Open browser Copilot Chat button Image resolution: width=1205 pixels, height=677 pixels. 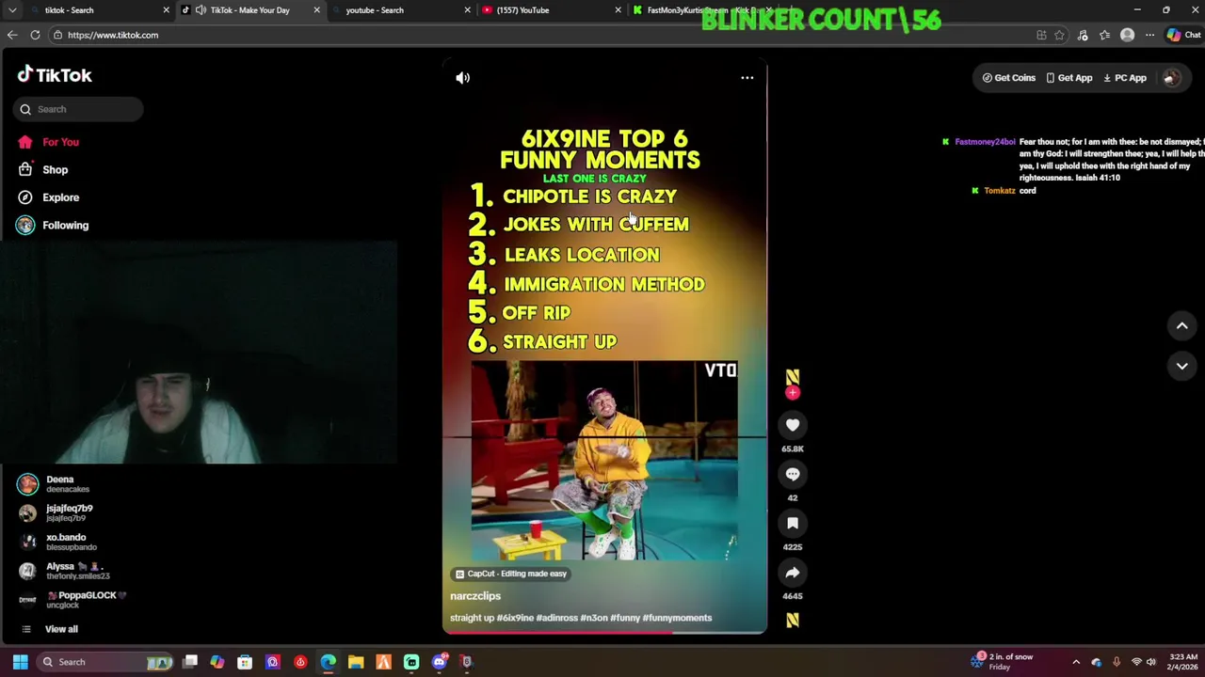(1183, 35)
